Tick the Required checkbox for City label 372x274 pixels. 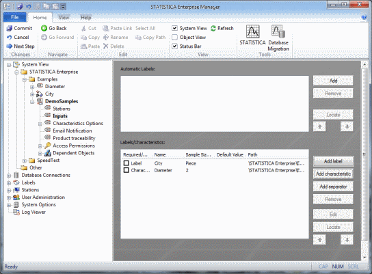(x=127, y=163)
